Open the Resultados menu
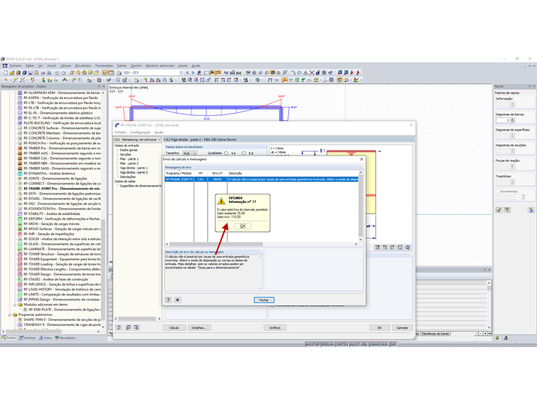The image size is (537, 403). (x=83, y=66)
